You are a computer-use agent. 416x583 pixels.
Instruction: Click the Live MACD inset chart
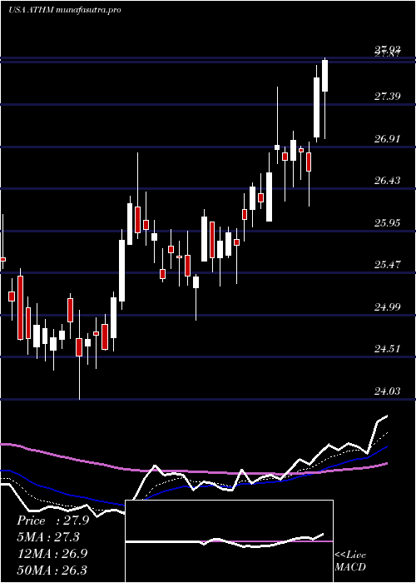[x=229, y=541]
